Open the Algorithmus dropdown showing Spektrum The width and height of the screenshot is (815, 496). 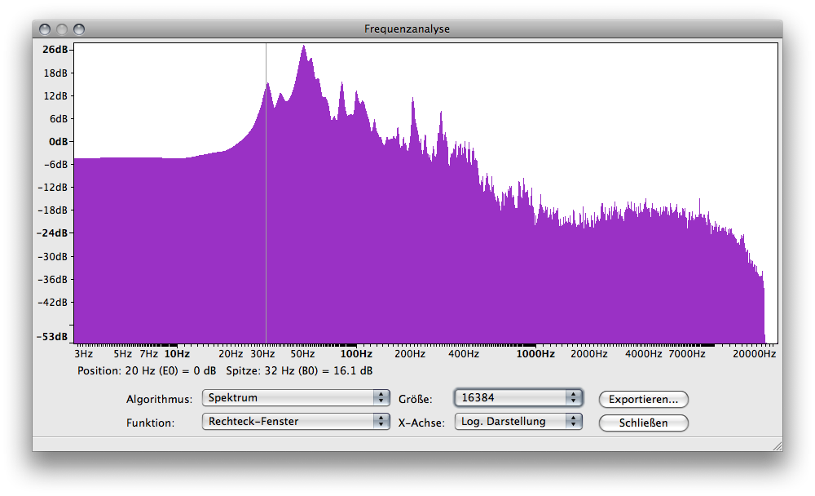[295, 397]
